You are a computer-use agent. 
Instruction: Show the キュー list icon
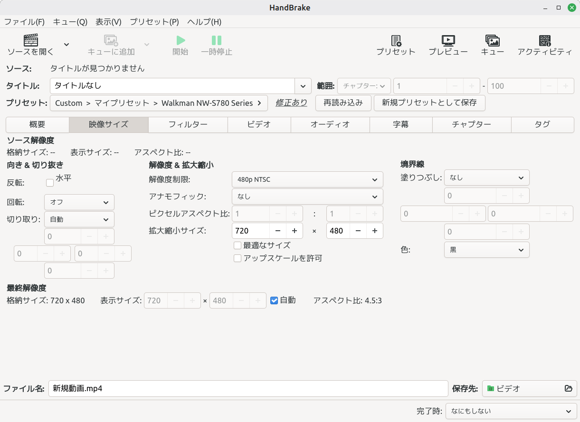(492, 41)
